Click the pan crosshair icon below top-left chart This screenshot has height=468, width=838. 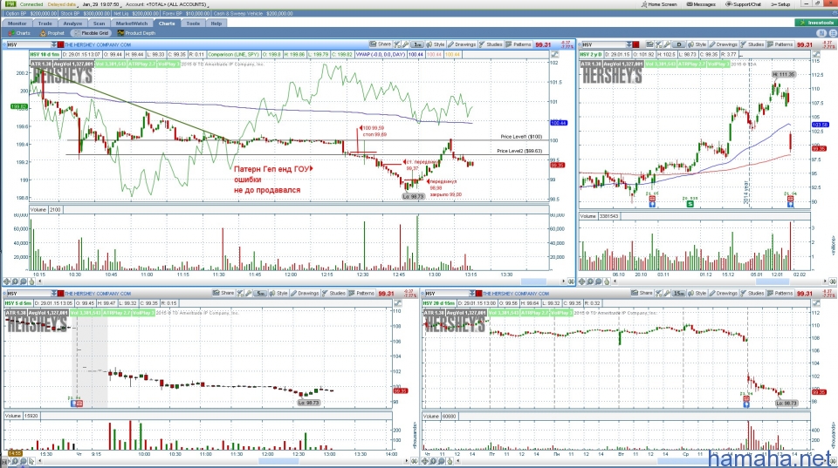click(6, 281)
